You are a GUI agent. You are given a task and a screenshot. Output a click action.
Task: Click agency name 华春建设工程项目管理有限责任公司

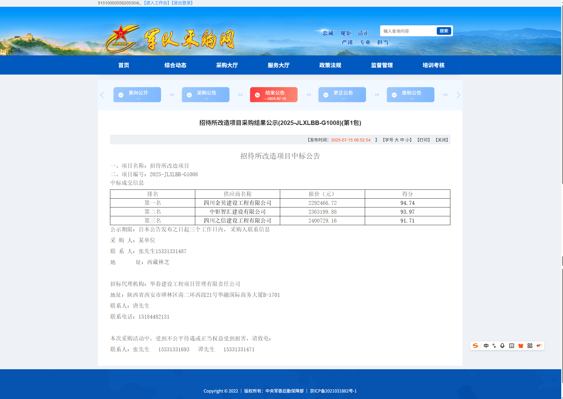click(x=195, y=284)
